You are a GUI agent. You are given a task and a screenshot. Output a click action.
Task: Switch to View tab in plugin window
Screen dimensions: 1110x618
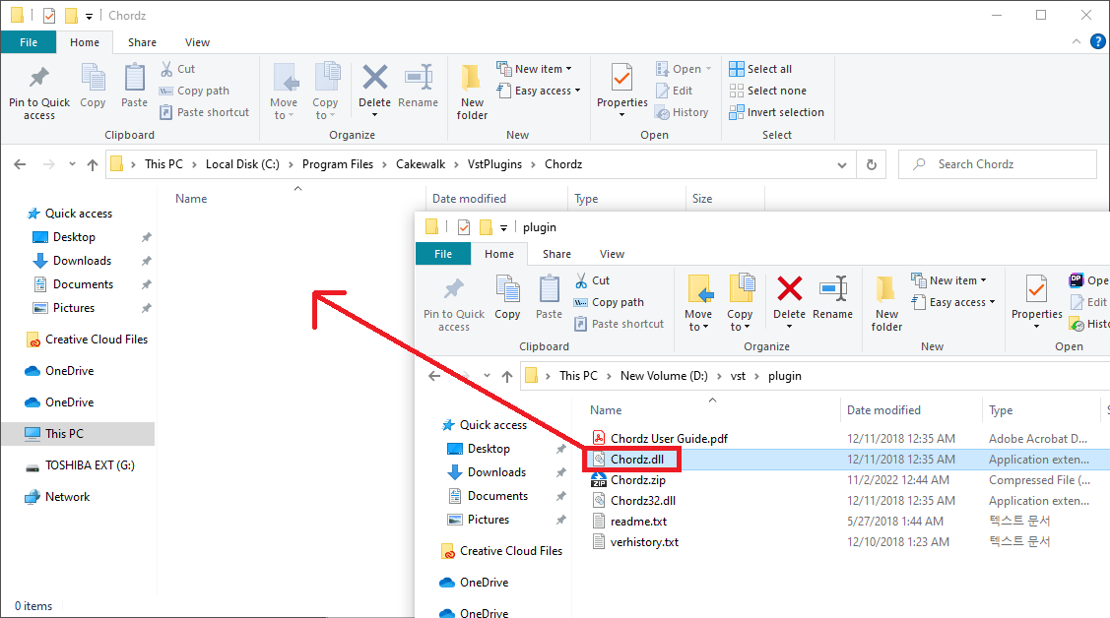(612, 254)
